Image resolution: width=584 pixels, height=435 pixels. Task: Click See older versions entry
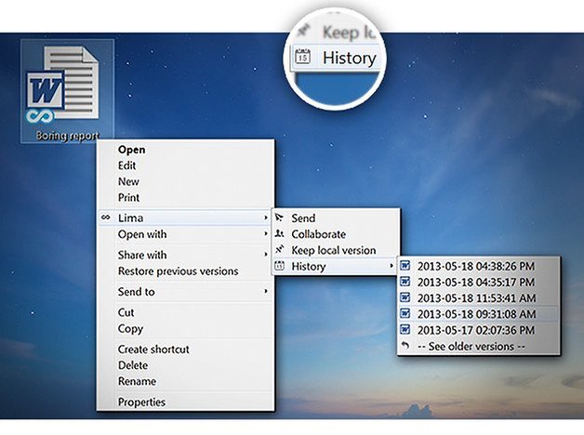479,347
